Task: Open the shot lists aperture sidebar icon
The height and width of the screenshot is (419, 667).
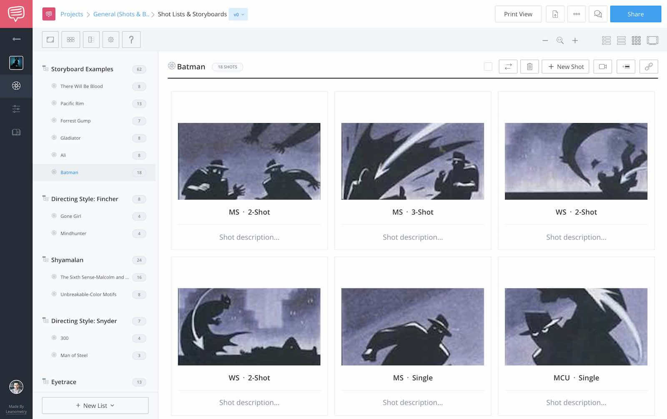Action: pos(16,86)
